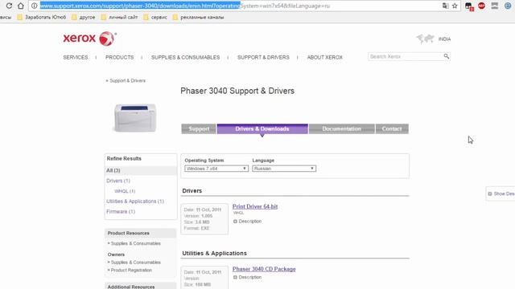Open Supplies & Consumables under Product Resources

pyautogui.click(x=136, y=243)
